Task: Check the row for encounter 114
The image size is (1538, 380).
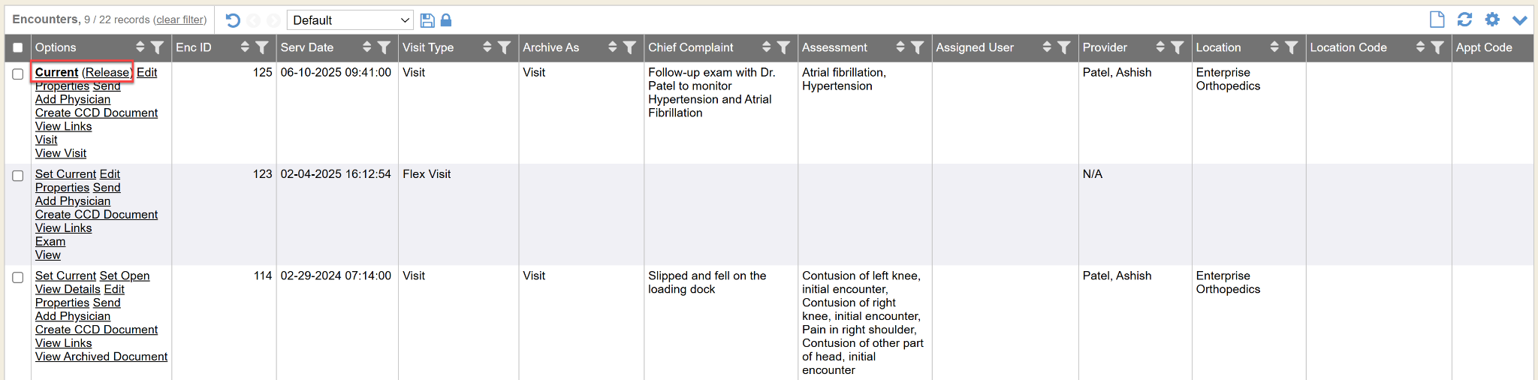Action: pyautogui.click(x=18, y=277)
